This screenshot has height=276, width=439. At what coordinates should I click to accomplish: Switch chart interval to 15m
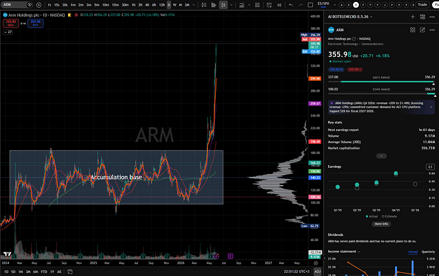(115, 4)
